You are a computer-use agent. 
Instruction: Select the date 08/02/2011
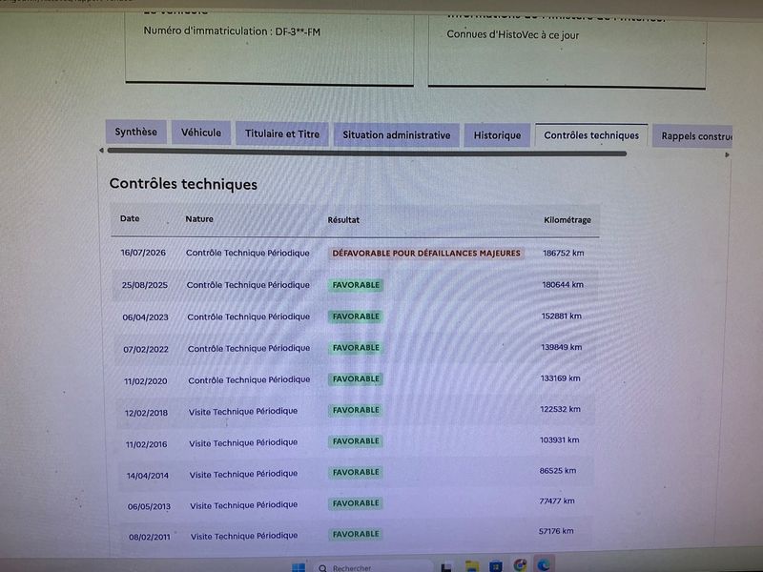click(150, 537)
